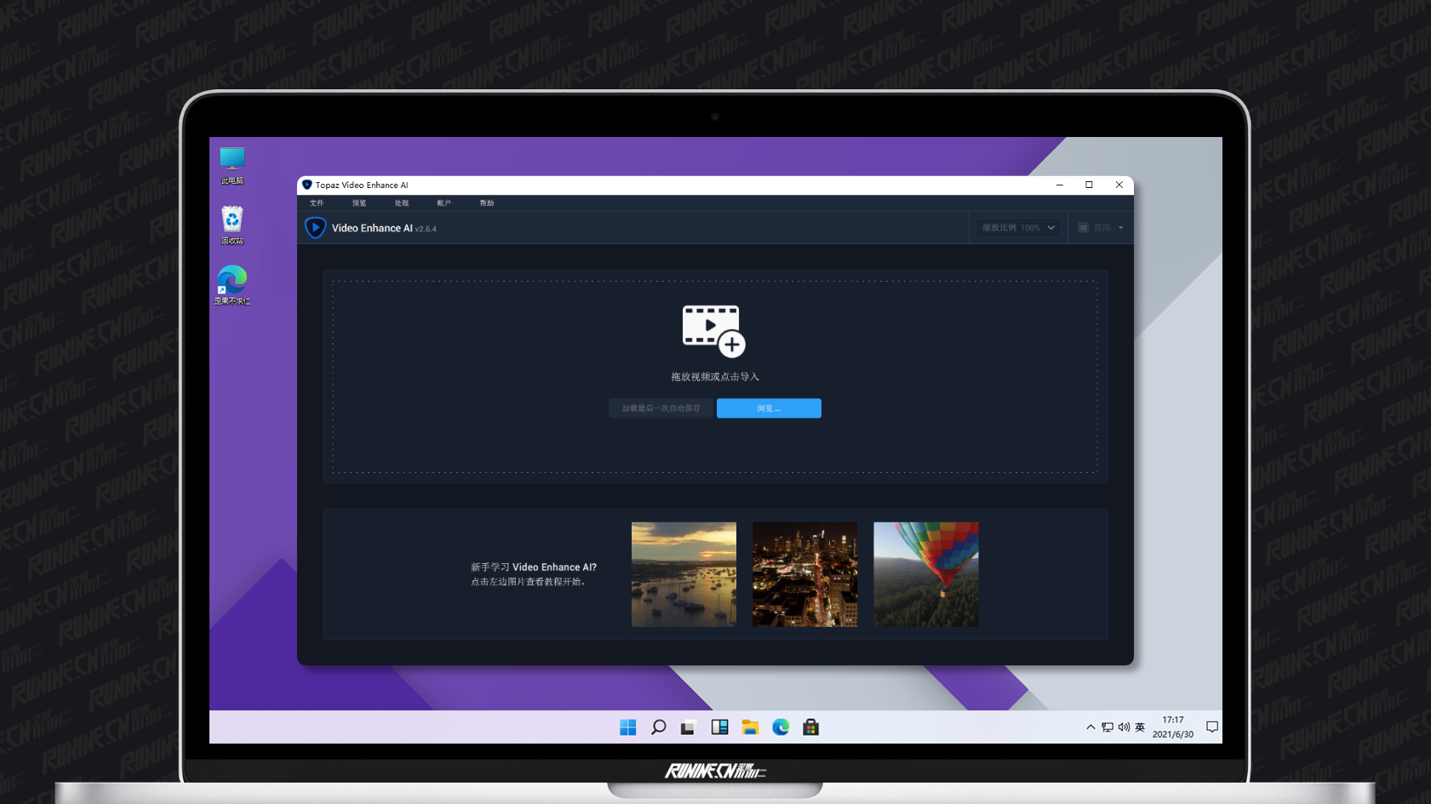The width and height of the screenshot is (1431, 804).
Task: Click the import video film-strip icon
Action: (713, 331)
